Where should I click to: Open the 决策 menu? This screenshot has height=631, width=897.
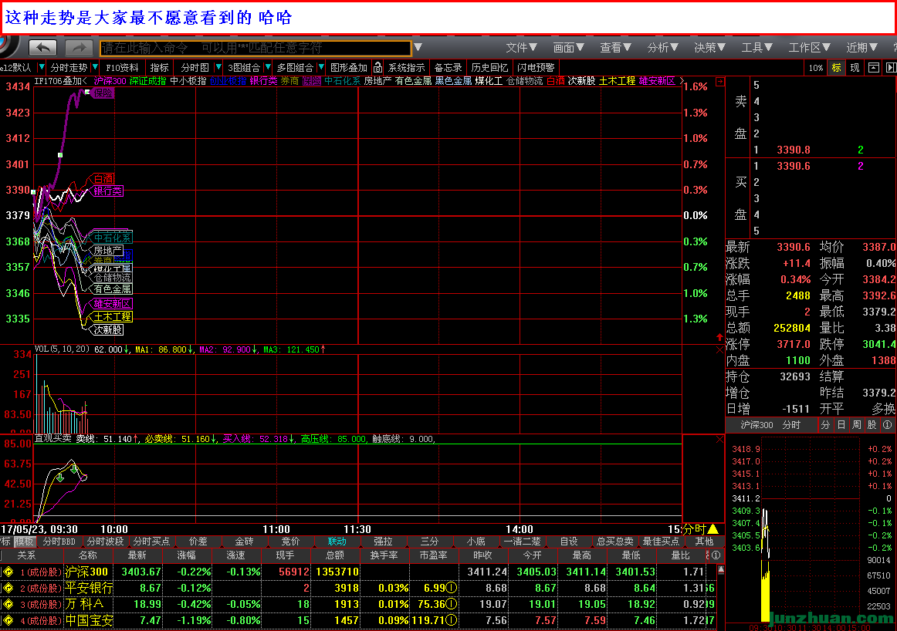(709, 47)
